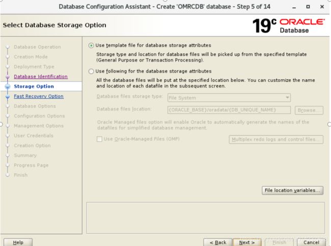Click the Storage Option step bullet icon
The height and width of the screenshot is (246, 331).
[8, 86]
